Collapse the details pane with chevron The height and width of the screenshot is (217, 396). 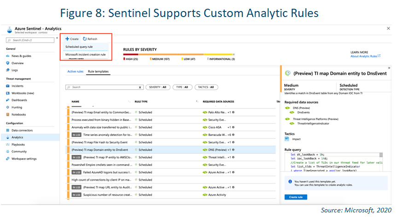click(x=389, y=68)
